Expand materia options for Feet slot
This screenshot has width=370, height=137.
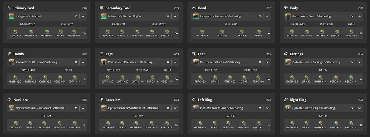[x=268, y=79]
